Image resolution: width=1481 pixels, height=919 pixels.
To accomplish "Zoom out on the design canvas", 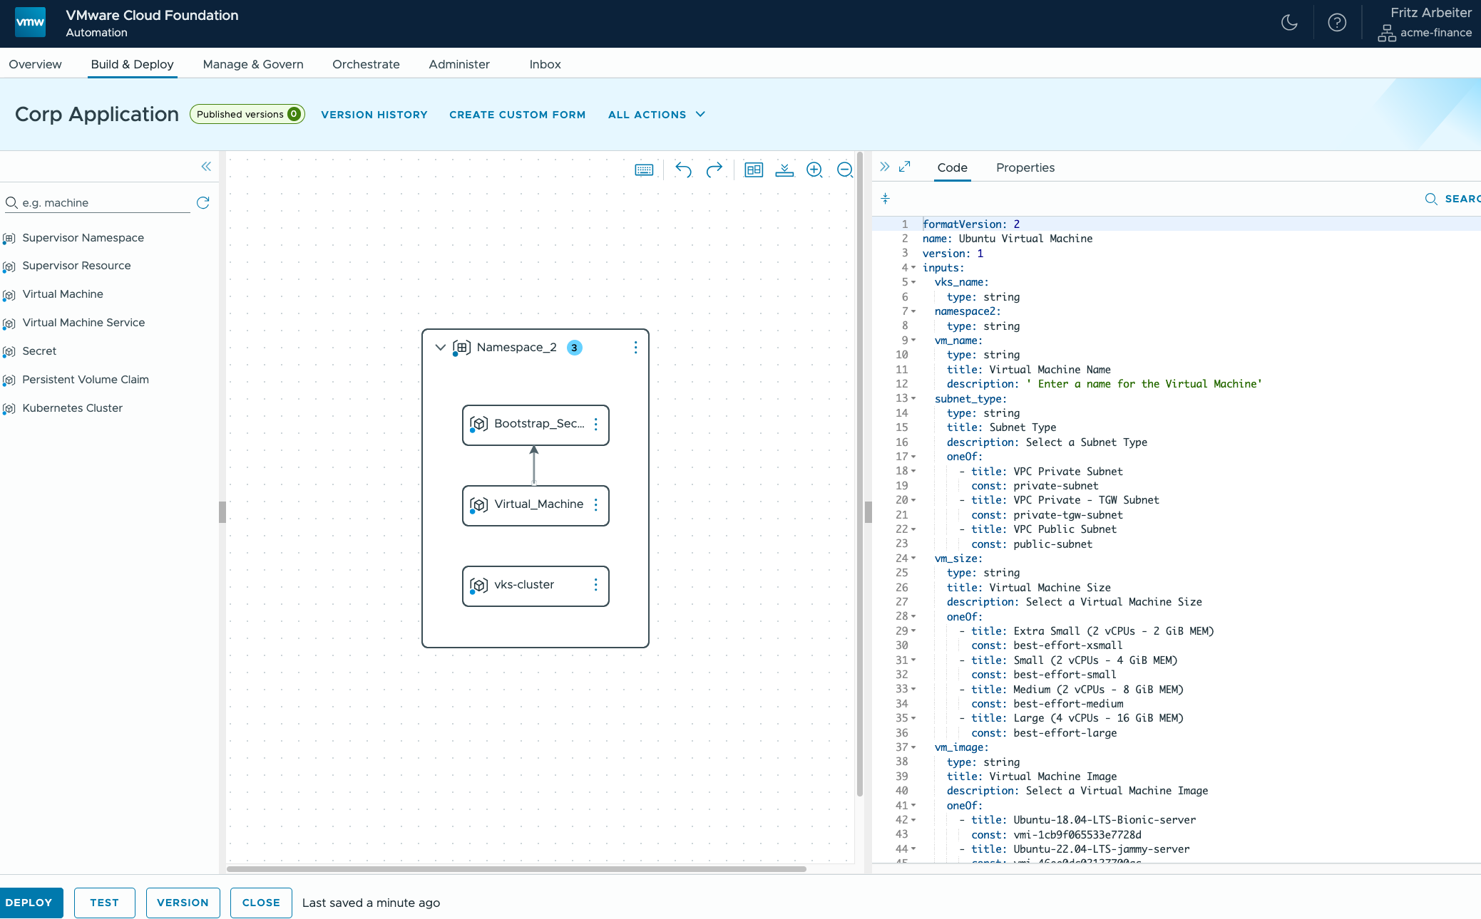I will tap(845, 170).
